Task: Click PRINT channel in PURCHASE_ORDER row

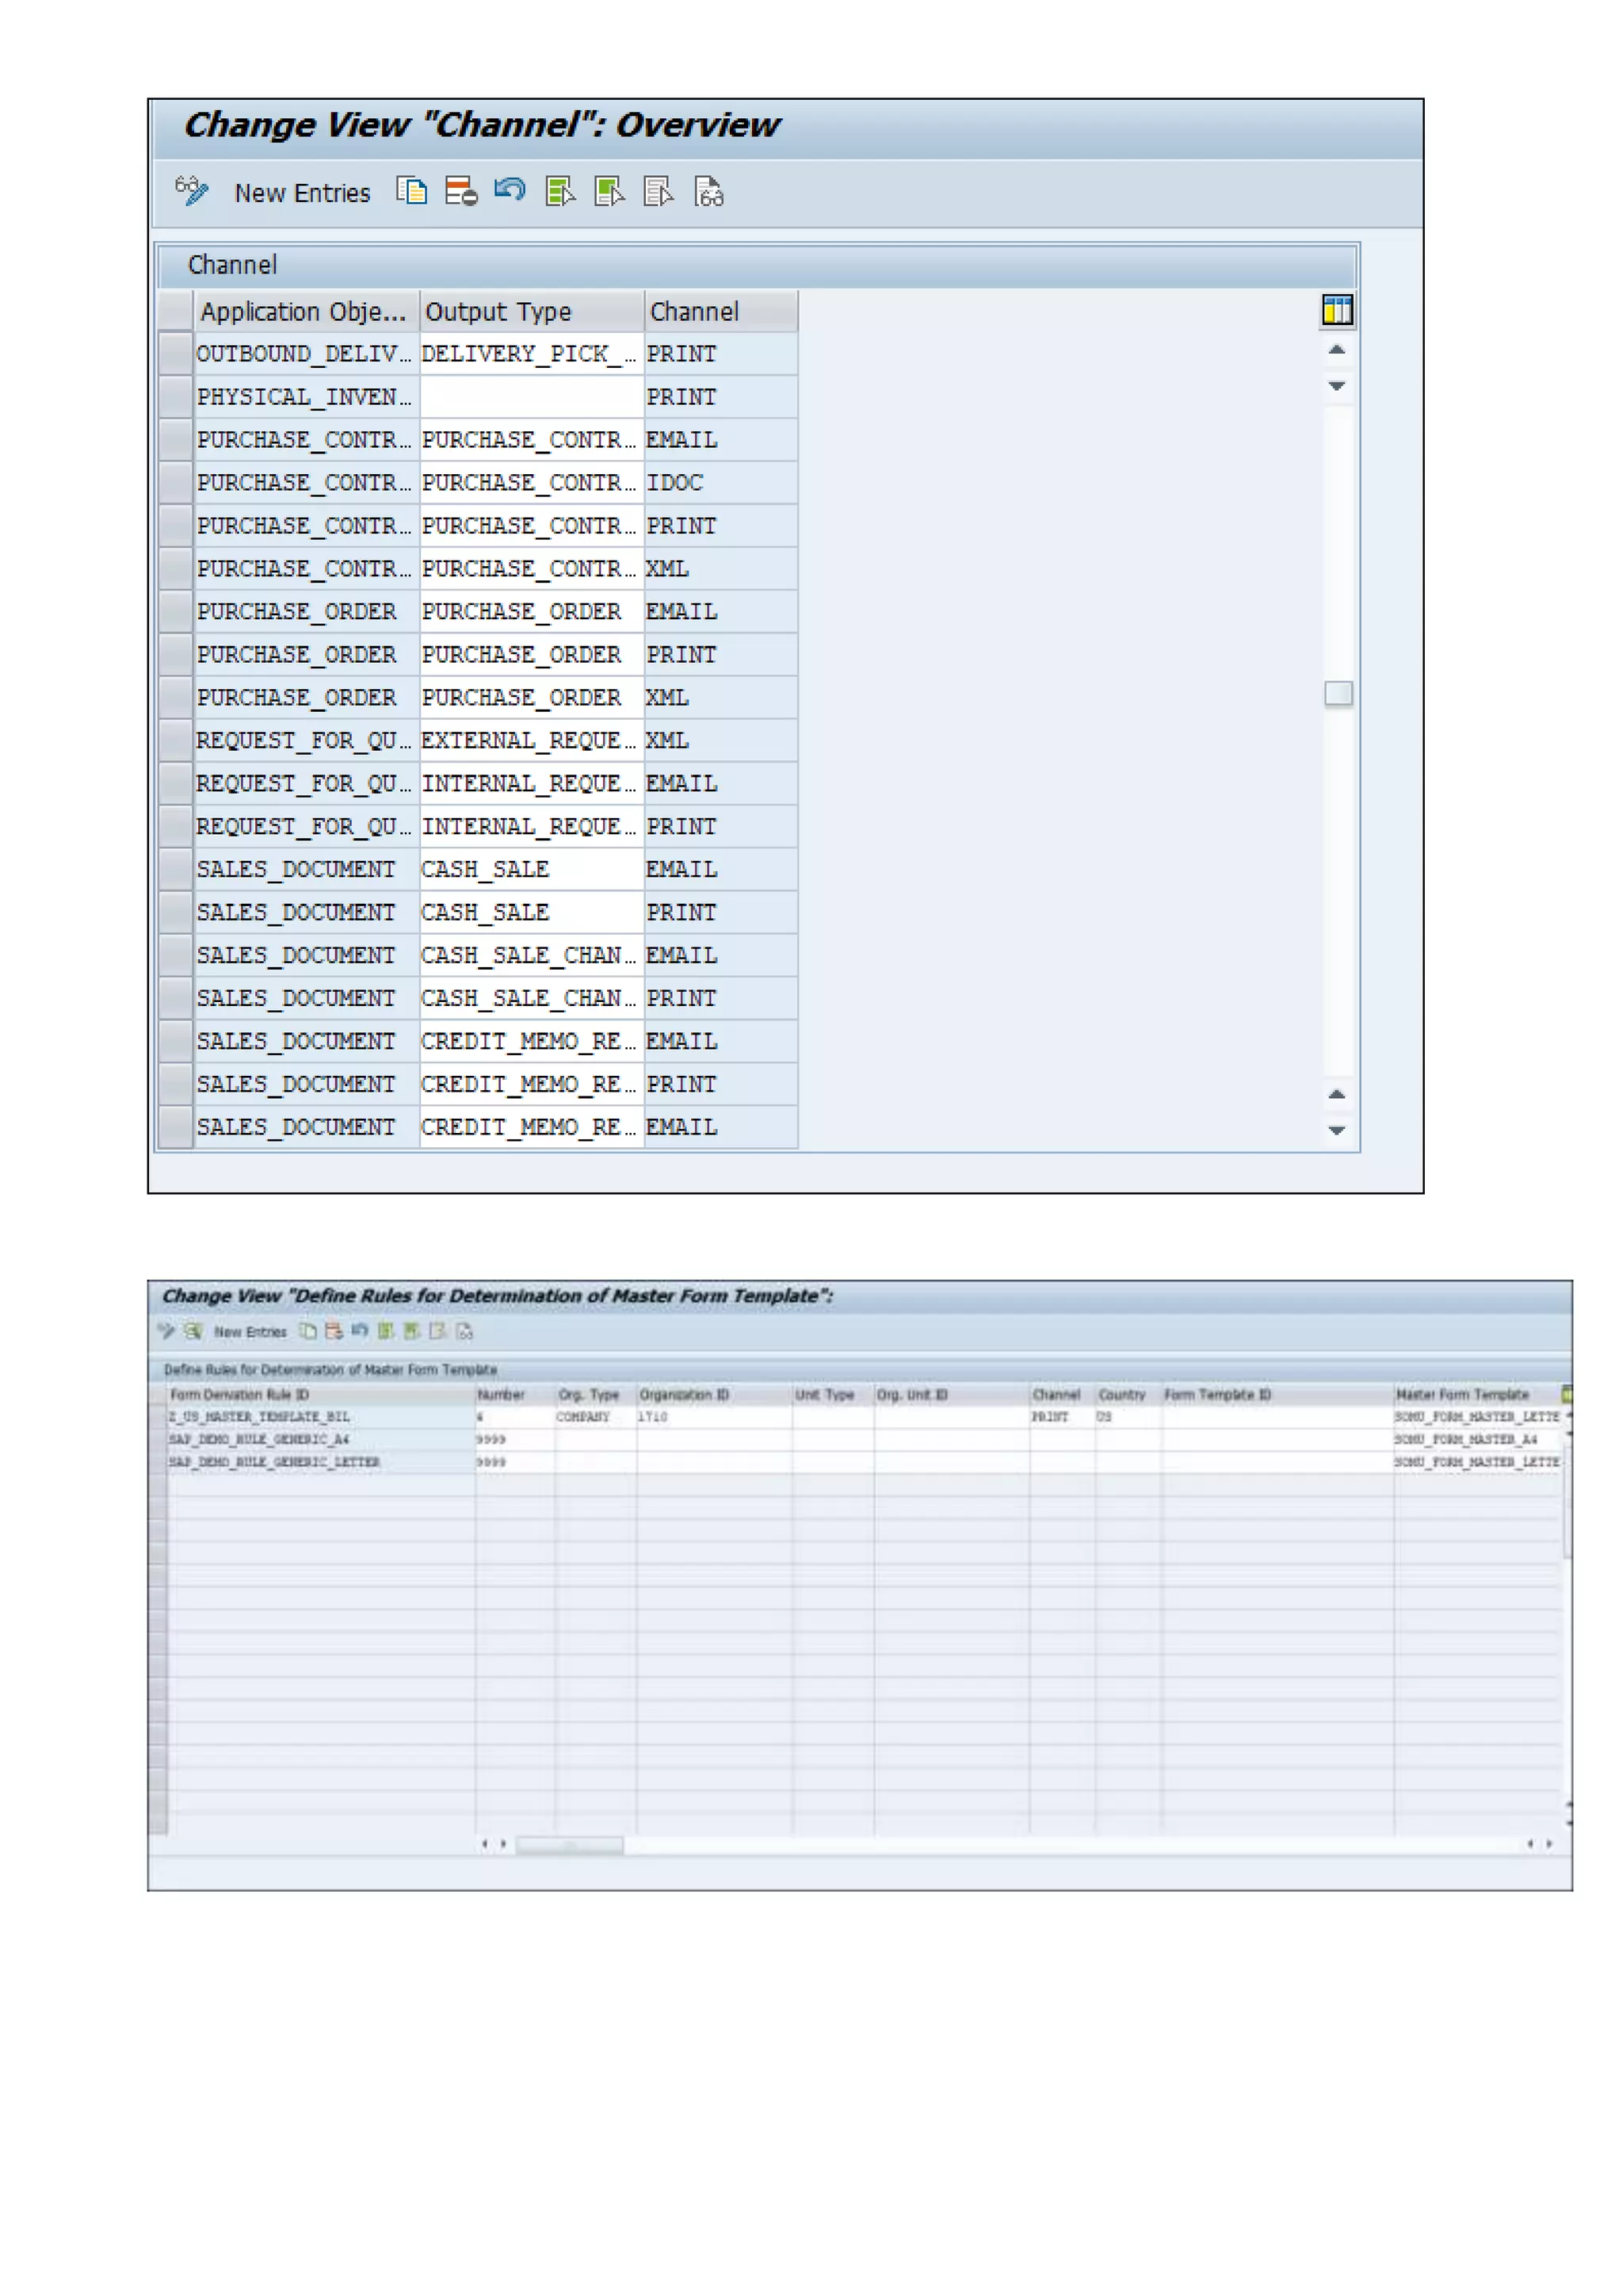Action: click(720, 655)
